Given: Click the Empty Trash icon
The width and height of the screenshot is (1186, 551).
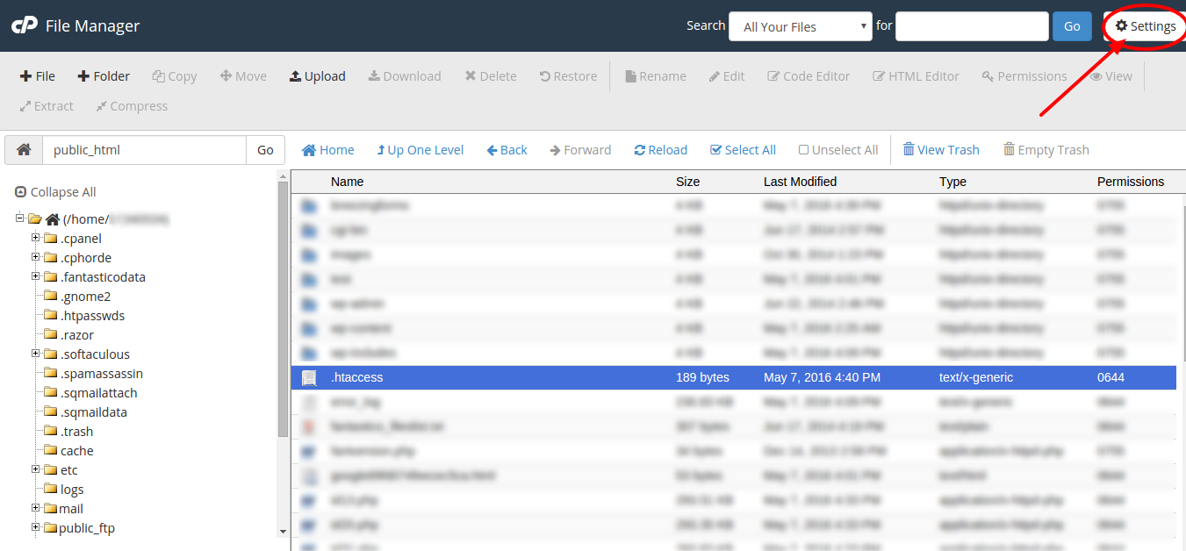Looking at the screenshot, I should point(1046,149).
